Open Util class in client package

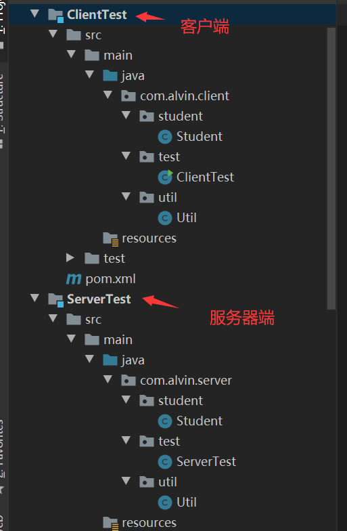(x=187, y=218)
